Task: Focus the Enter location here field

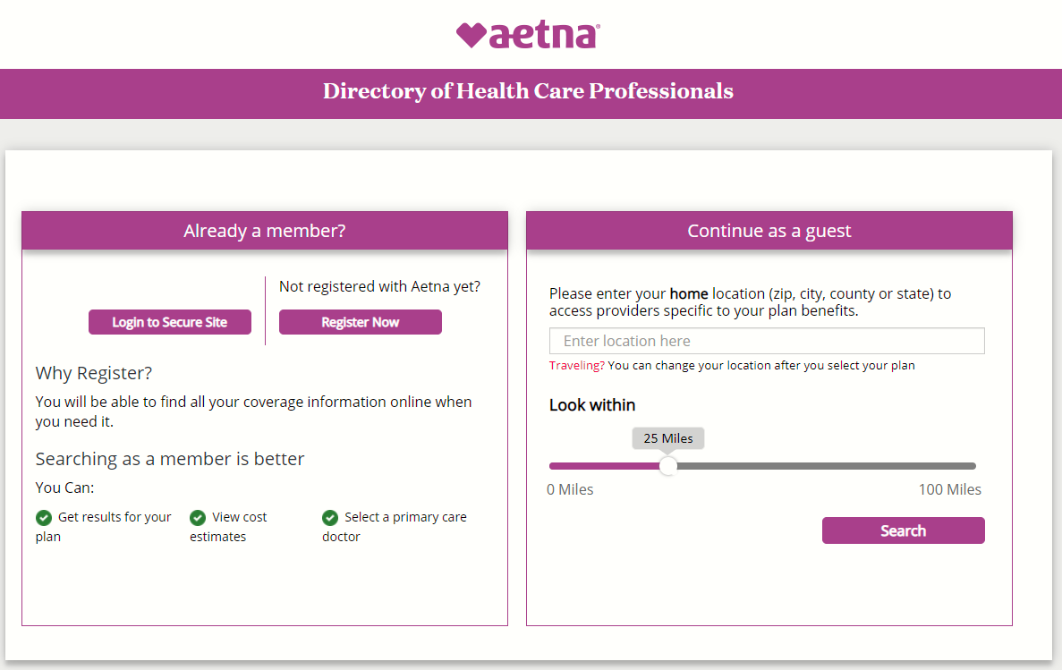Action: pos(767,341)
